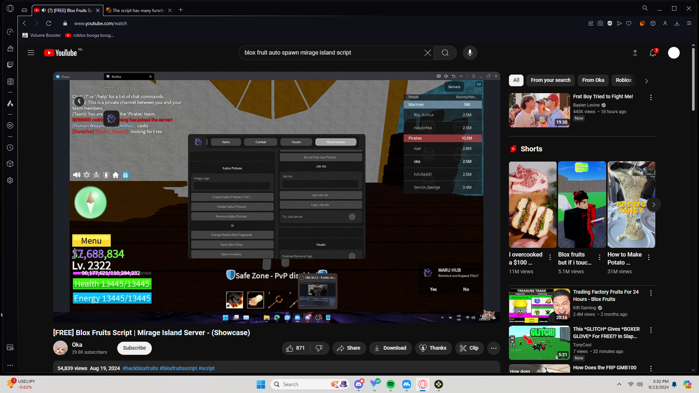Screen dimensions: 699x393
Task: Show more Shorts with the next arrow
Action: 654,205
